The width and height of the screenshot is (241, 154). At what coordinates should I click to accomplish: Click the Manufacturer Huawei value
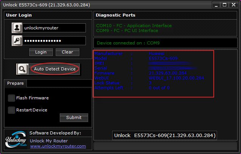(157, 53)
